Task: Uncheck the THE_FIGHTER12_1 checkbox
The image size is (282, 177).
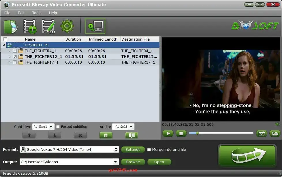Action: 15,56
